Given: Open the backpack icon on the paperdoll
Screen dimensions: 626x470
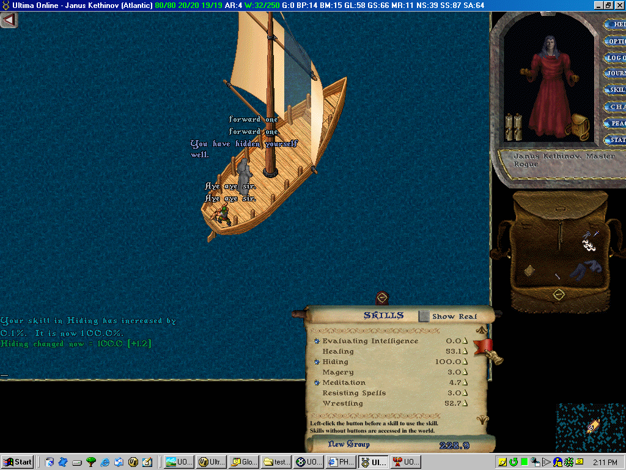Looking at the screenshot, I should pos(578,126).
